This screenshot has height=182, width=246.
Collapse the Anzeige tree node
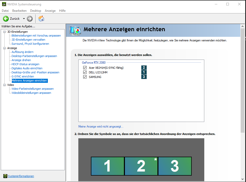click(5, 48)
